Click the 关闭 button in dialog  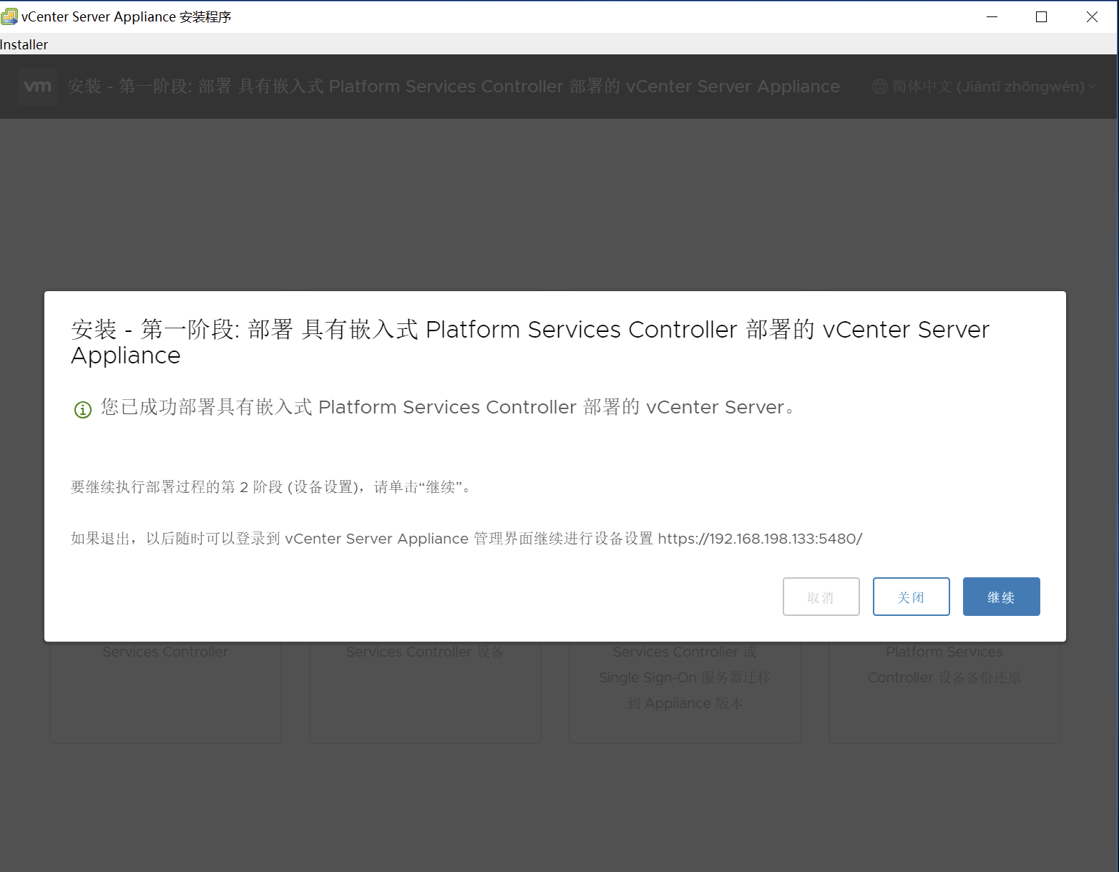tap(911, 597)
